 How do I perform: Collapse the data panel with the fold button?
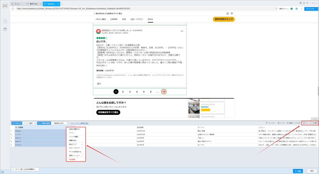coord(314,119)
